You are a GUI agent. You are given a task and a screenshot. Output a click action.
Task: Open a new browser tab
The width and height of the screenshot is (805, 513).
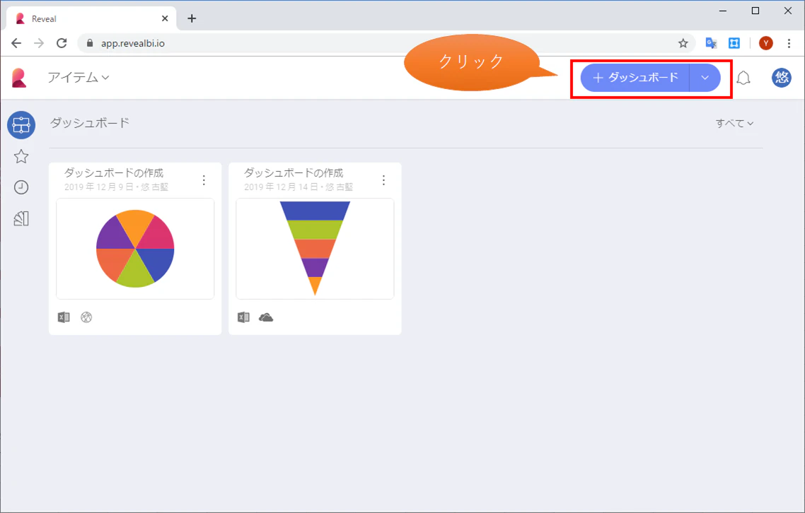[192, 18]
